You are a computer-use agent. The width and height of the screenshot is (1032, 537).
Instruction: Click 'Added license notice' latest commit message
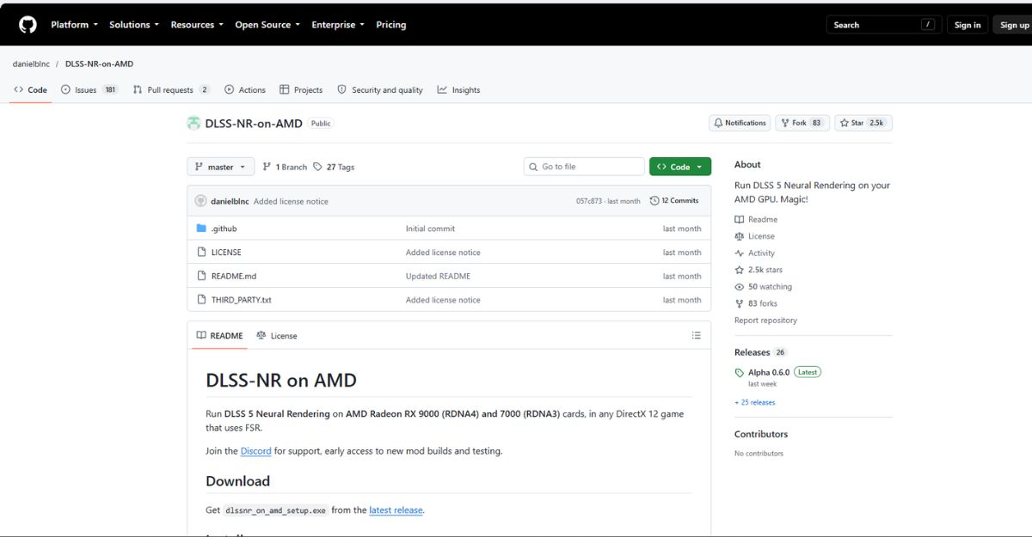coord(291,201)
